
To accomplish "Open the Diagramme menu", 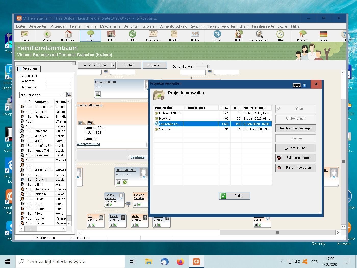I will pos(110,26).
